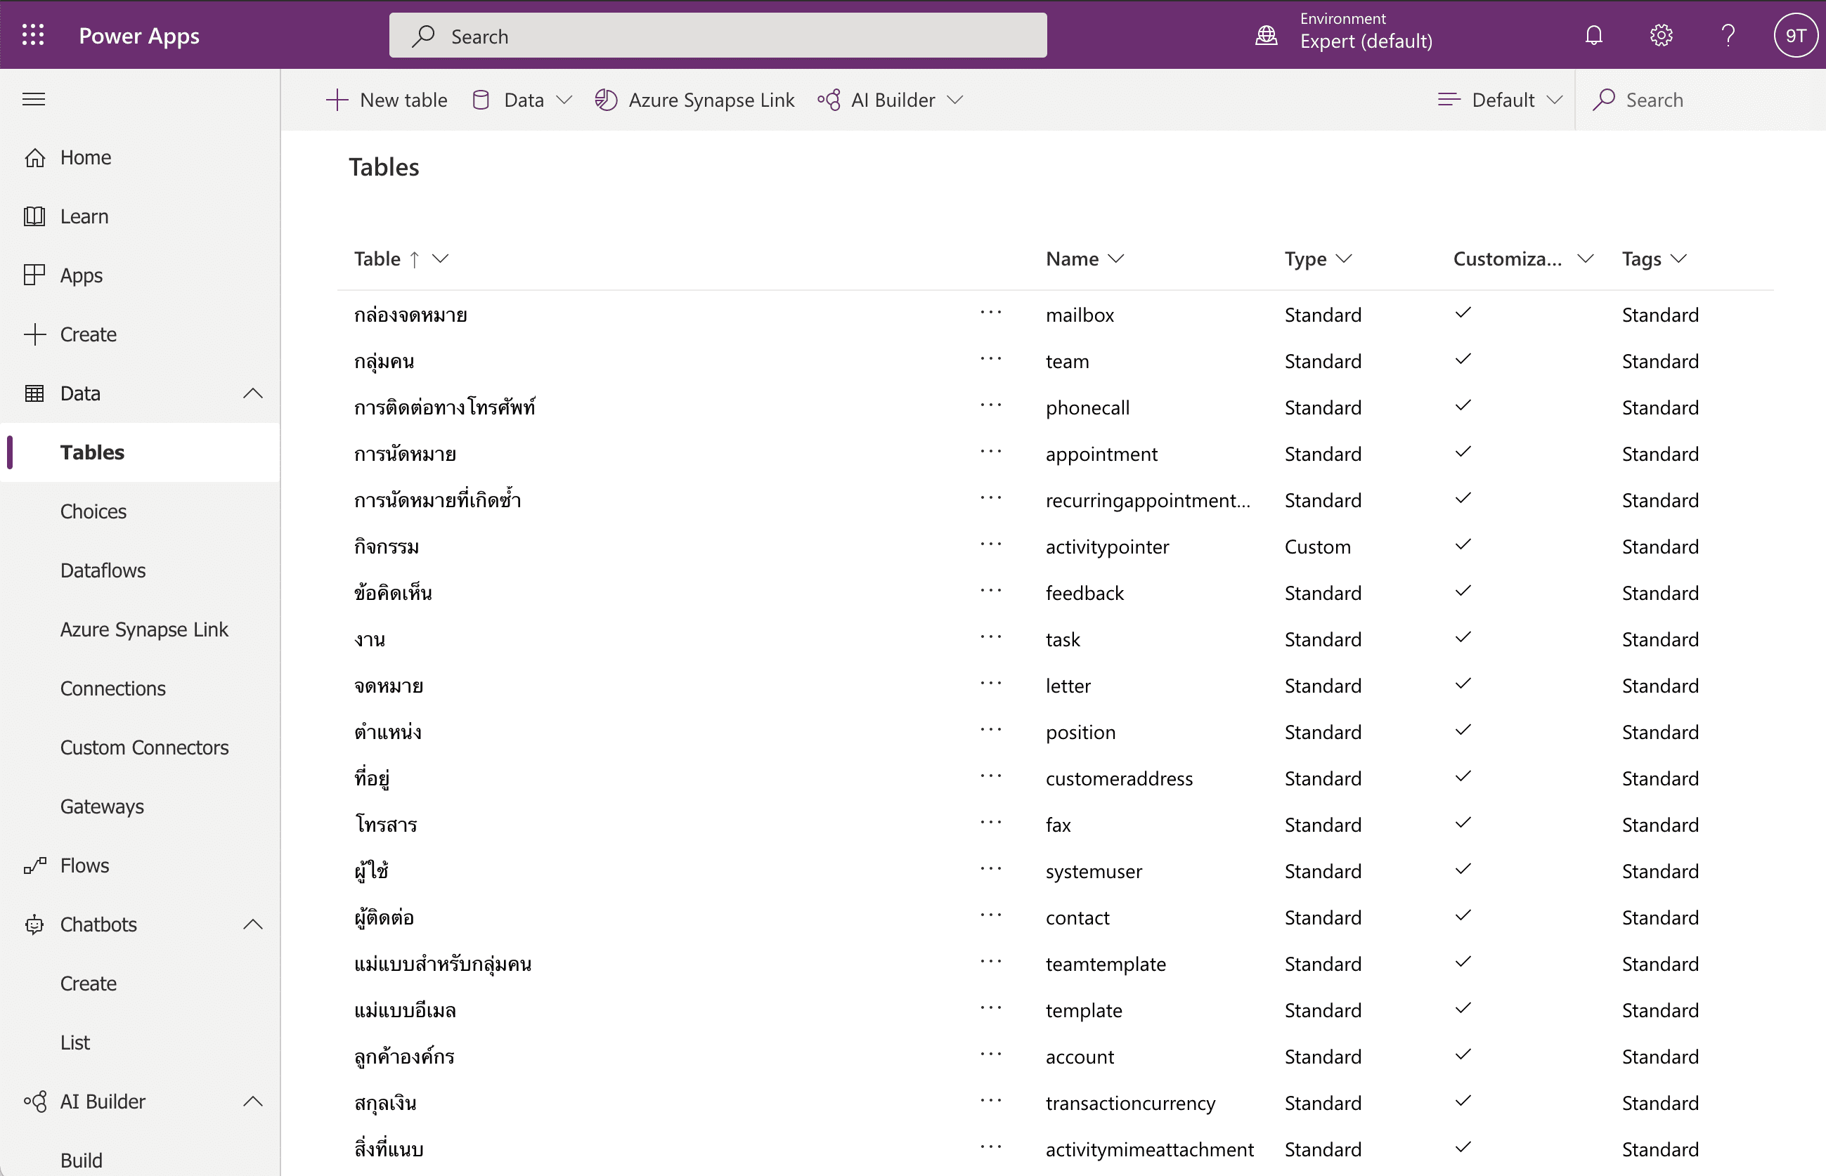Click the notifications bell icon
The width and height of the screenshot is (1826, 1176).
point(1594,35)
